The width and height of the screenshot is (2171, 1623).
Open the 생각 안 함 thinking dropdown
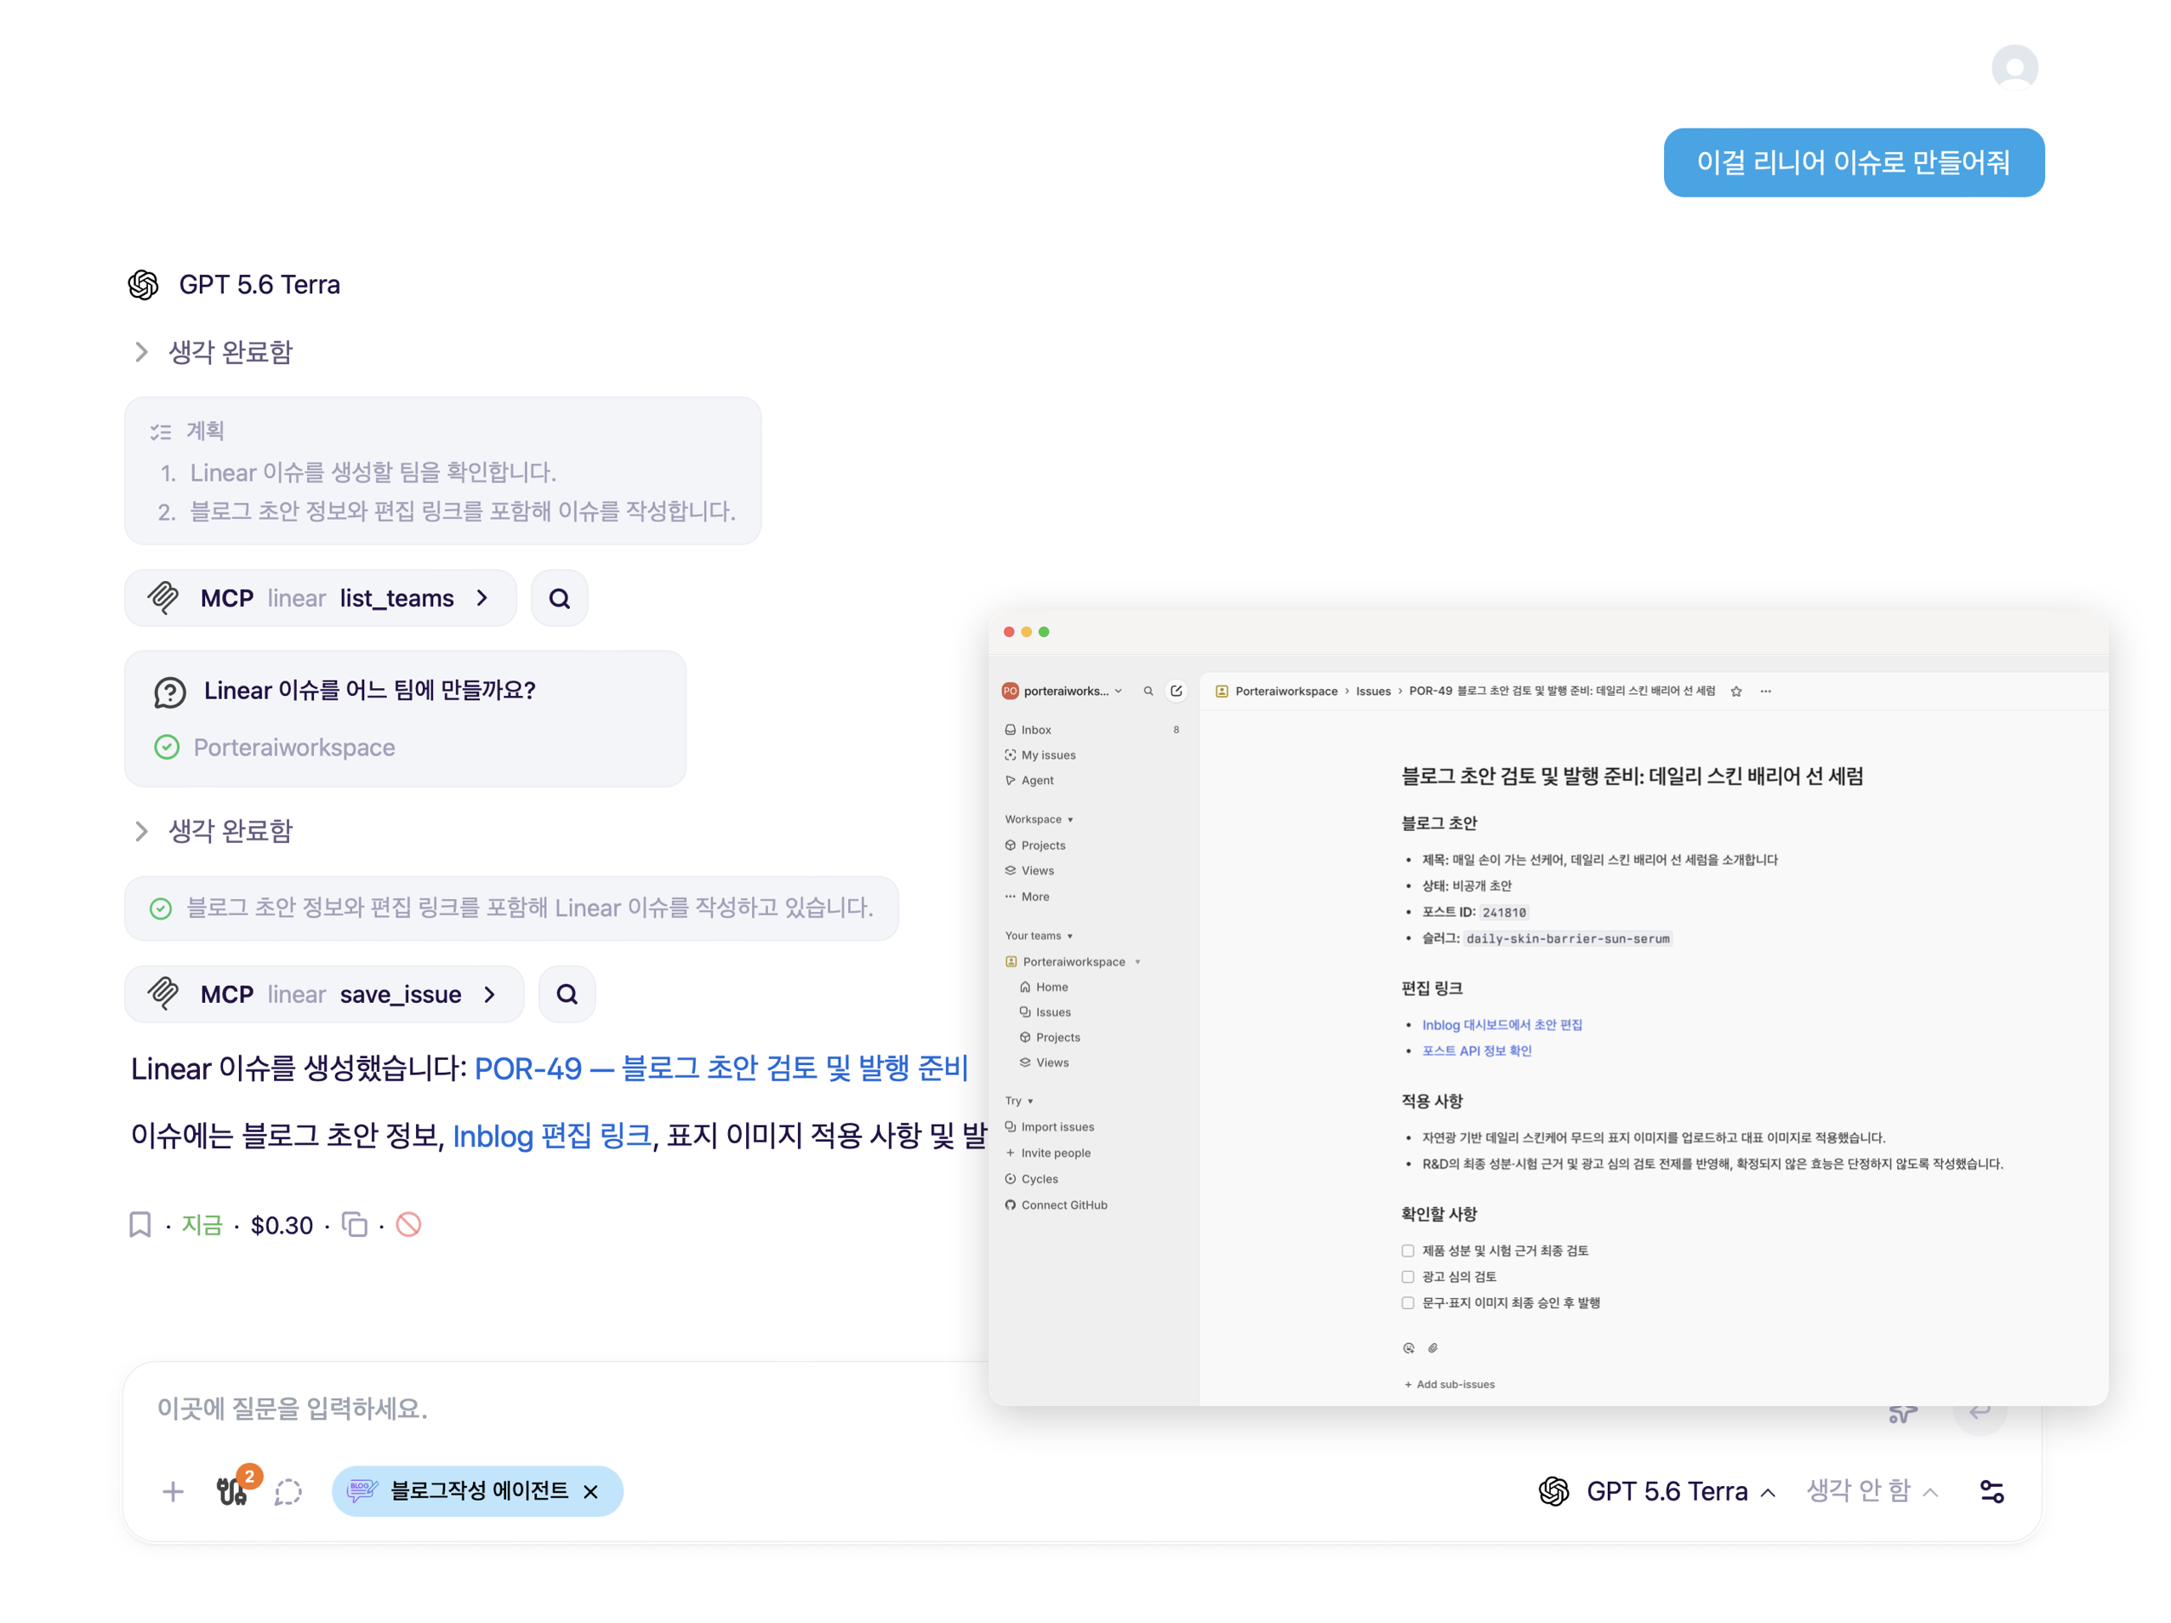pyautogui.click(x=1872, y=1491)
